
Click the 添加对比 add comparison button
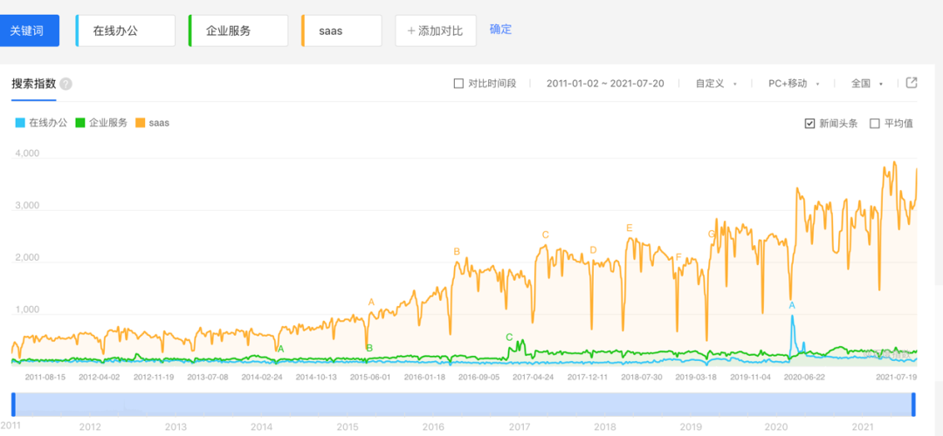click(436, 31)
